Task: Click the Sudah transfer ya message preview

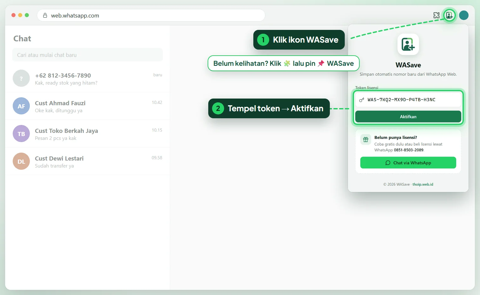Action: pyautogui.click(x=54, y=166)
